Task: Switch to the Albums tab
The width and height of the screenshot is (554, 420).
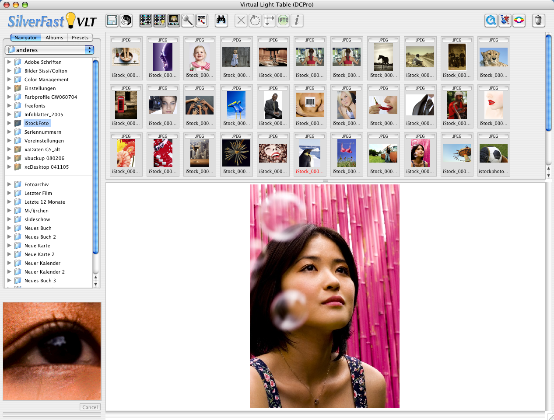Action: click(54, 38)
